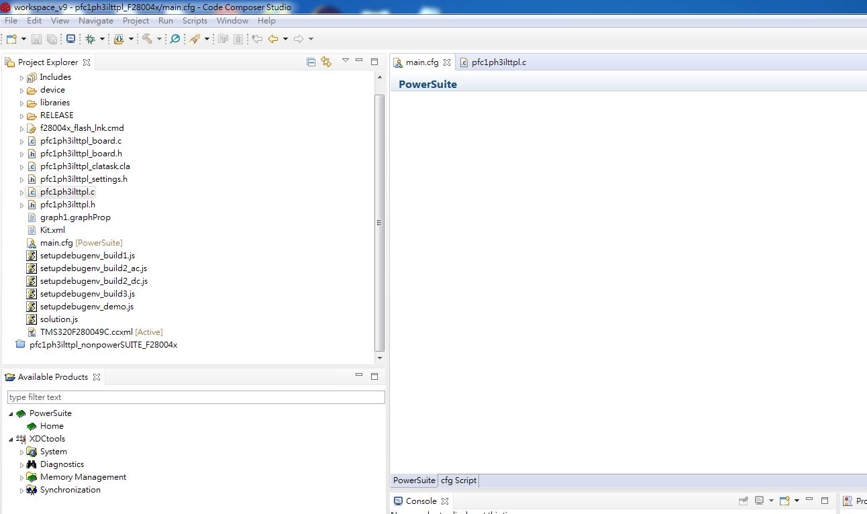
Task: Open the terminal monitor toolbar icon
Action: click(70, 39)
